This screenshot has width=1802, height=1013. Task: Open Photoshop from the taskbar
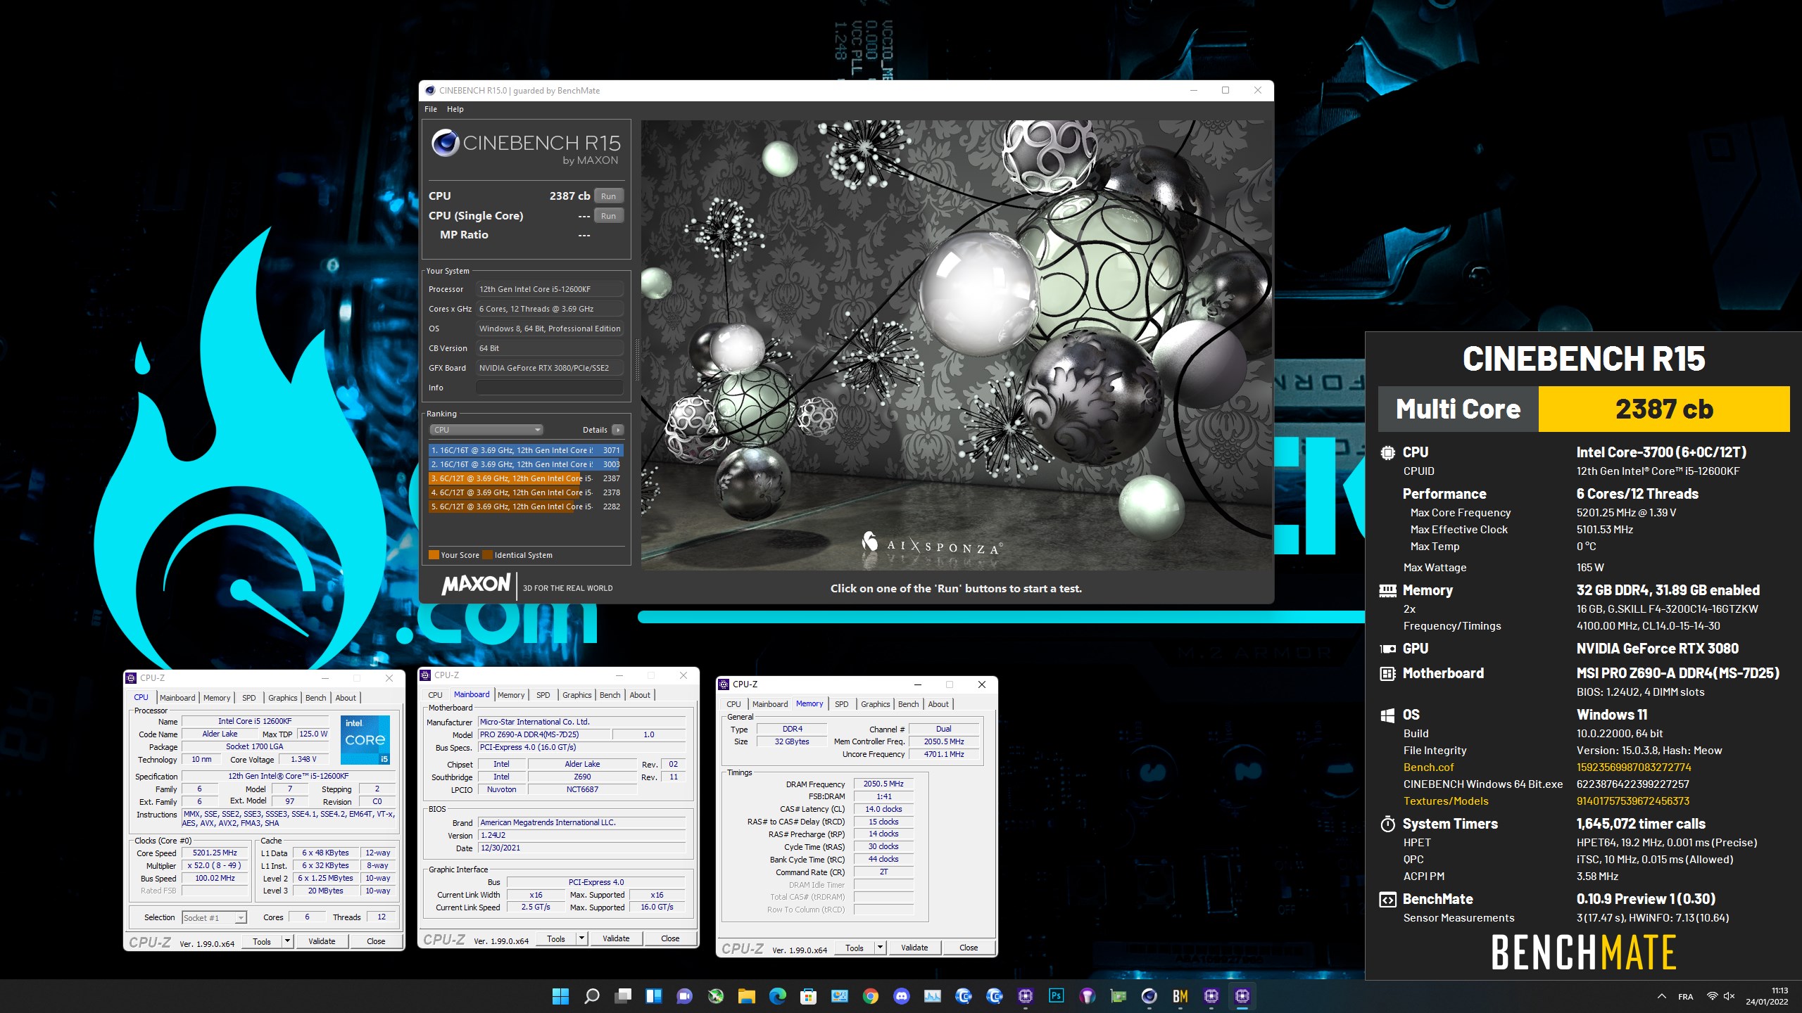tap(1057, 996)
